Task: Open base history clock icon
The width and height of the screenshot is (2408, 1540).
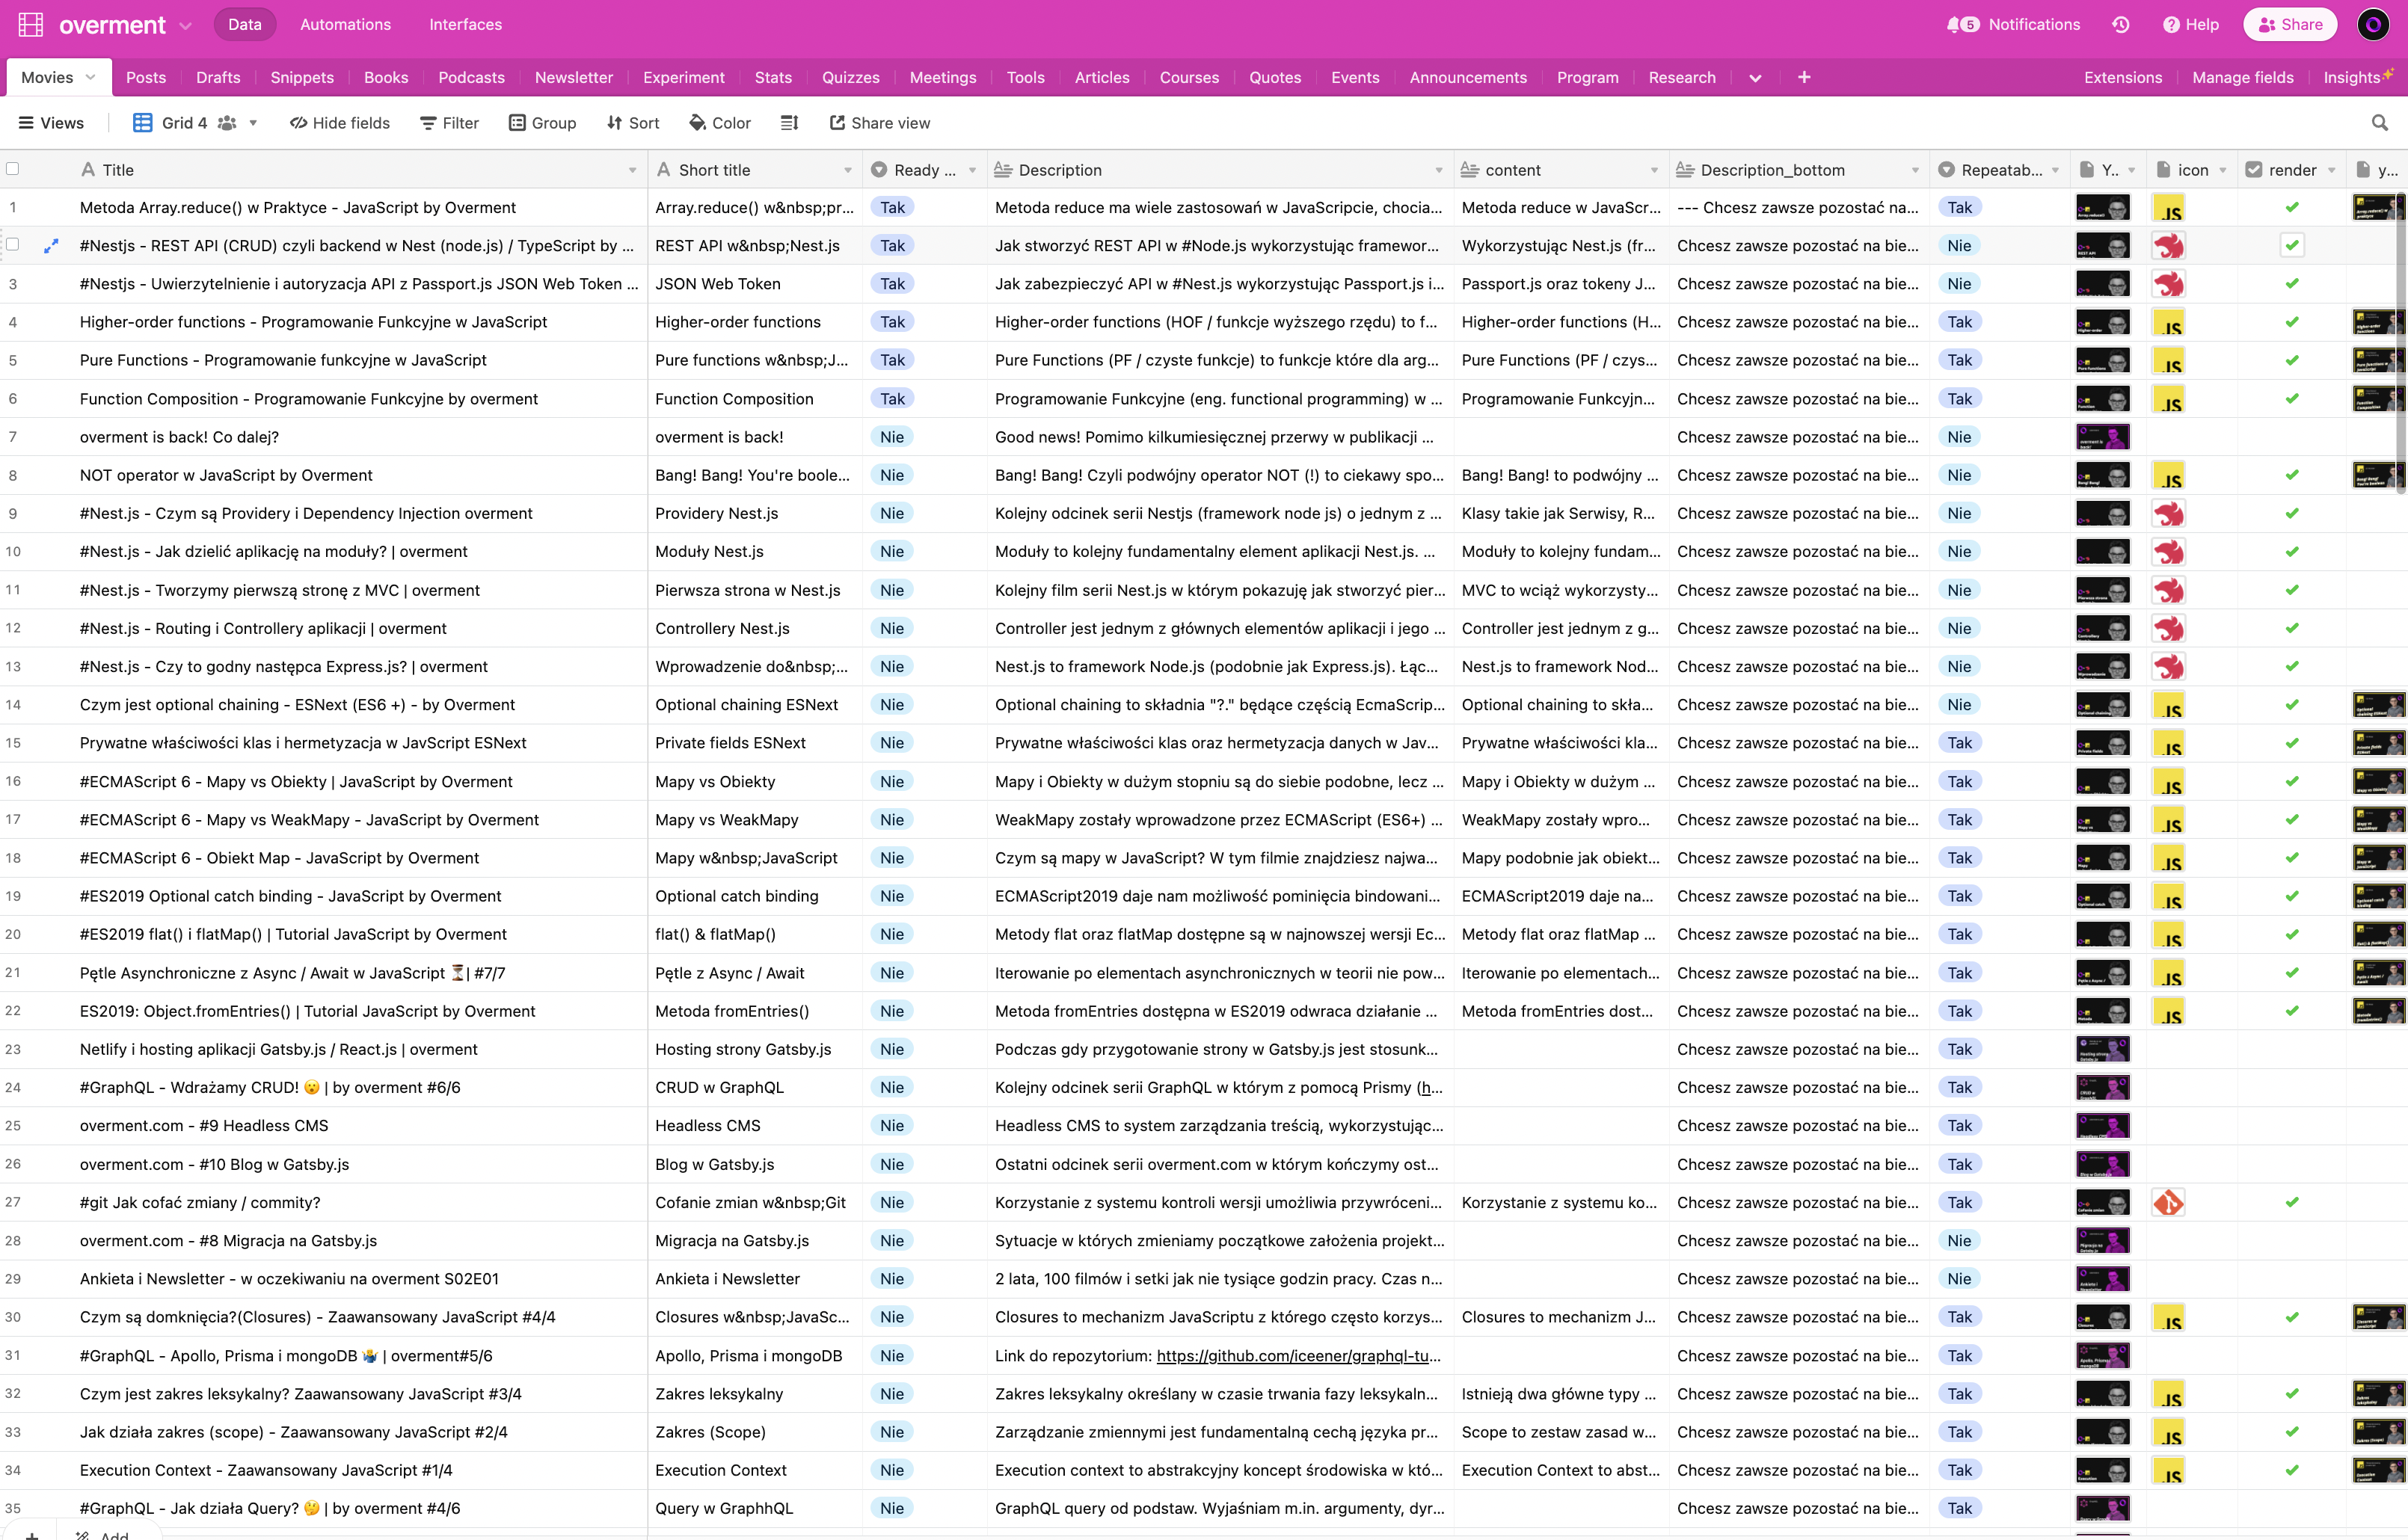Action: pyautogui.click(x=2120, y=25)
